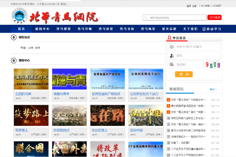Click the search magnifier icon

click(146, 18)
